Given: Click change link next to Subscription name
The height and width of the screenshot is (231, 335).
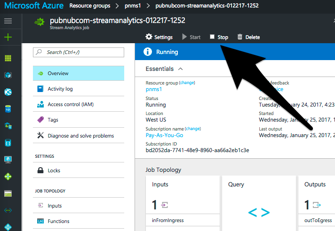Looking at the screenshot, I should click(x=193, y=129).
